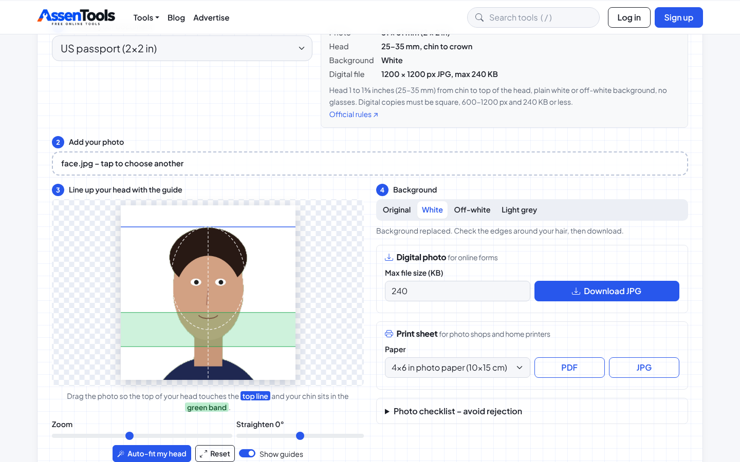Download the print sheet as JPG

coord(644,368)
